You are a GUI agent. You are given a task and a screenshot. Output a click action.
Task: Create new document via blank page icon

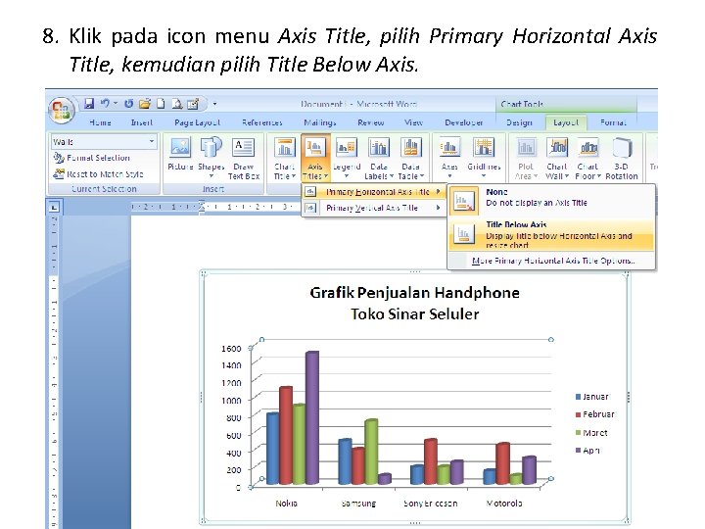161,104
